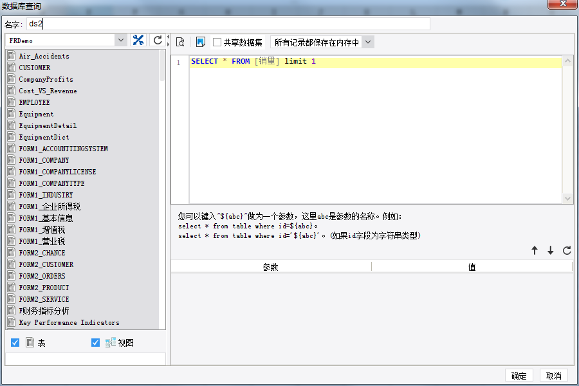Move selected parameter down

(551, 250)
